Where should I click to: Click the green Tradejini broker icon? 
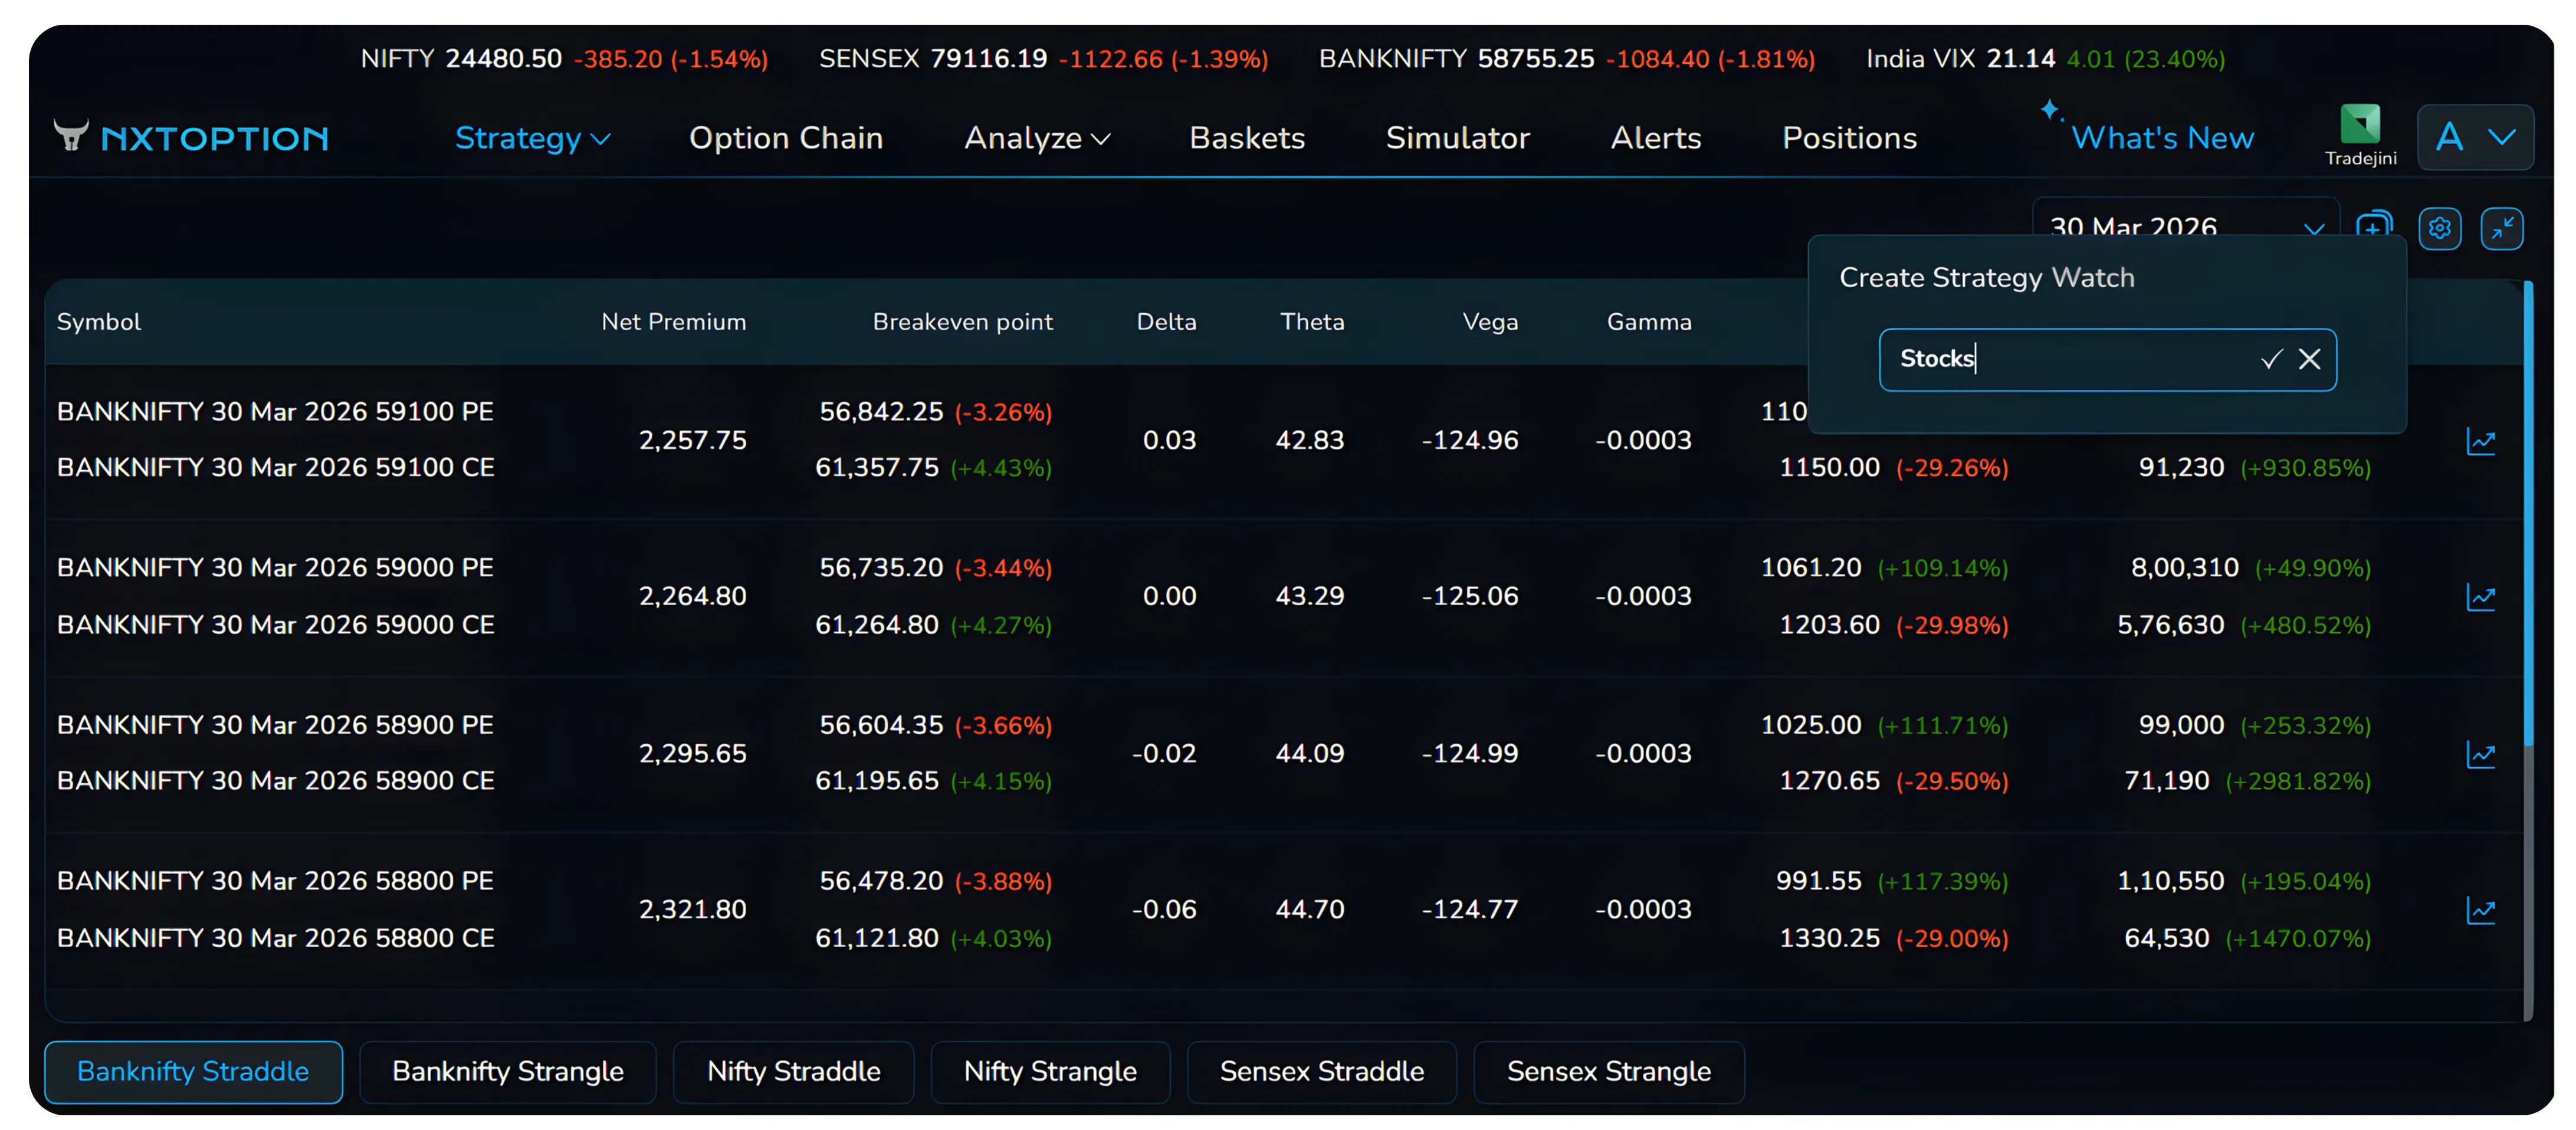coord(2360,125)
